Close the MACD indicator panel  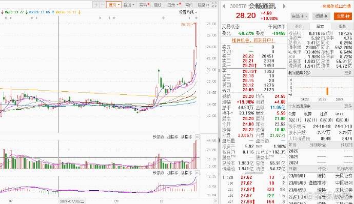[x=197, y=173]
